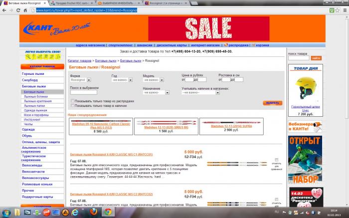Open 'Лыжные ботинки' subcategory
This screenshot has height=218, width=349.
[x=36, y=97]
